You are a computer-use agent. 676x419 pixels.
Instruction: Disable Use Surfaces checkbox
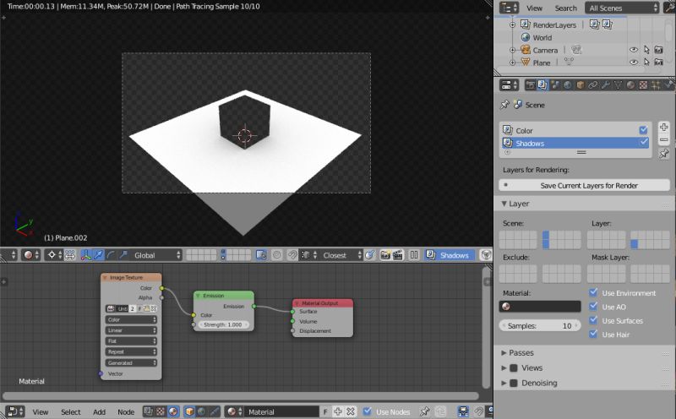[x=593, y=320]
